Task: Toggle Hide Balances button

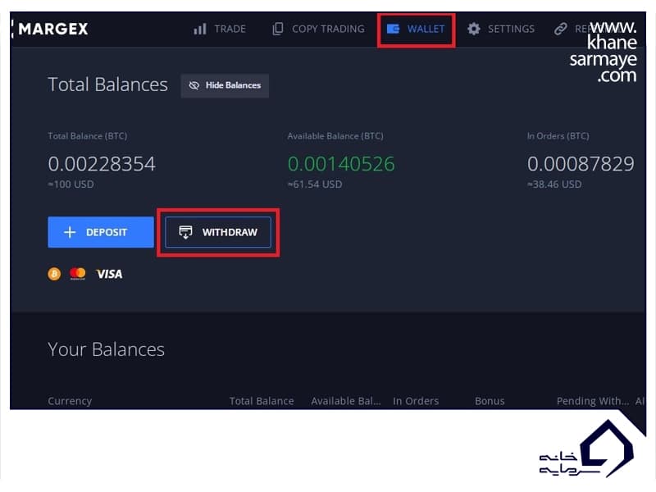Action: tap(225, 86)
